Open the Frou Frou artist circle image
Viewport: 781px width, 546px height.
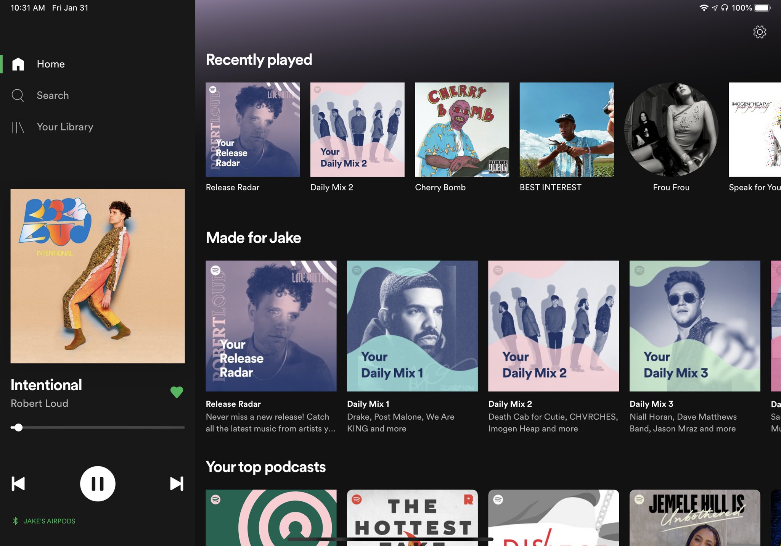point(671,130)
